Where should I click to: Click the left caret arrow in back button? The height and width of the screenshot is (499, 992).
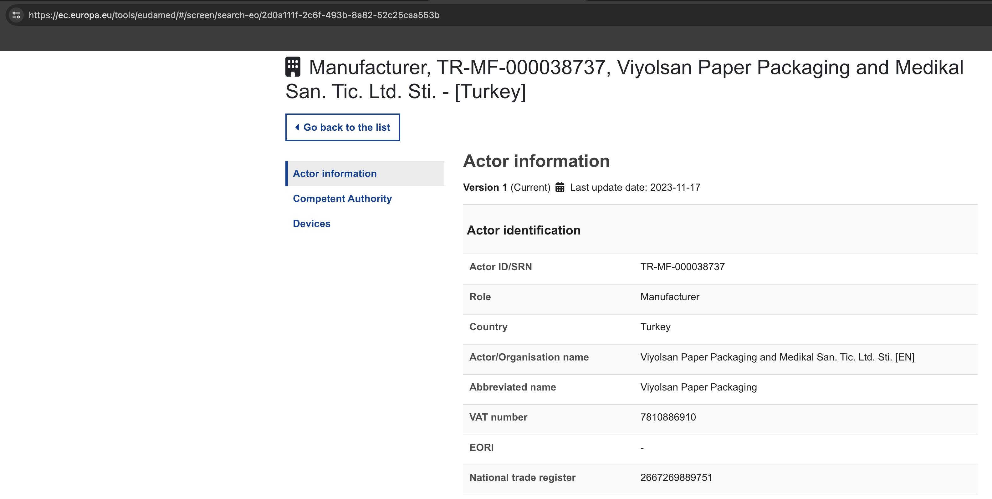(297, 127)
